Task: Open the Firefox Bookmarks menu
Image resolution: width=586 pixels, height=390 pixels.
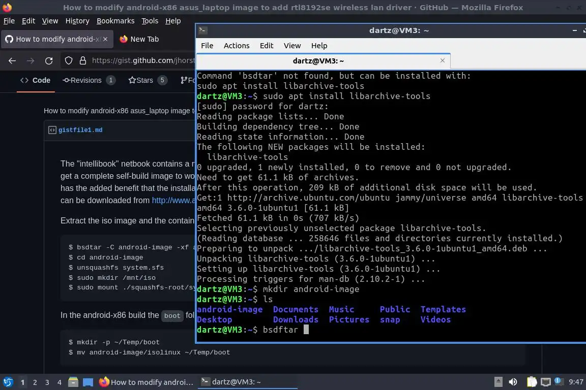Action: coord(115,21)
